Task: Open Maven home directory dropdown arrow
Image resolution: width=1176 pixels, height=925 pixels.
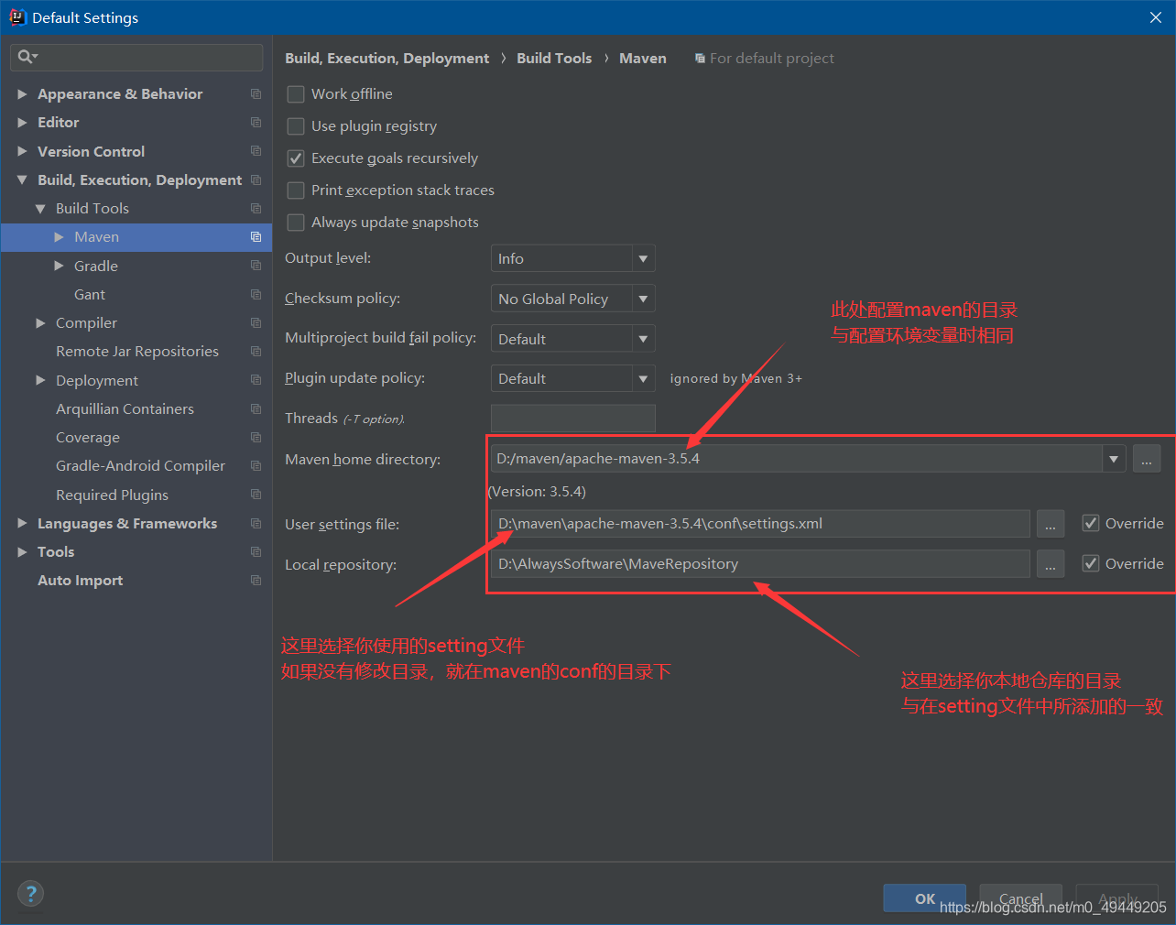Action: coord(1114,459)
